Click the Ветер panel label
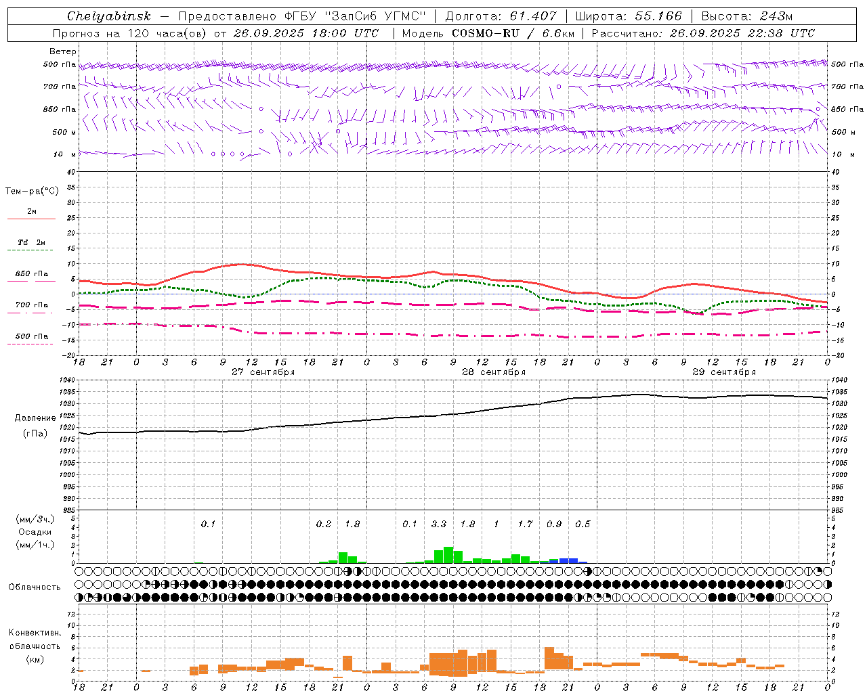 (x=63, y=51)
